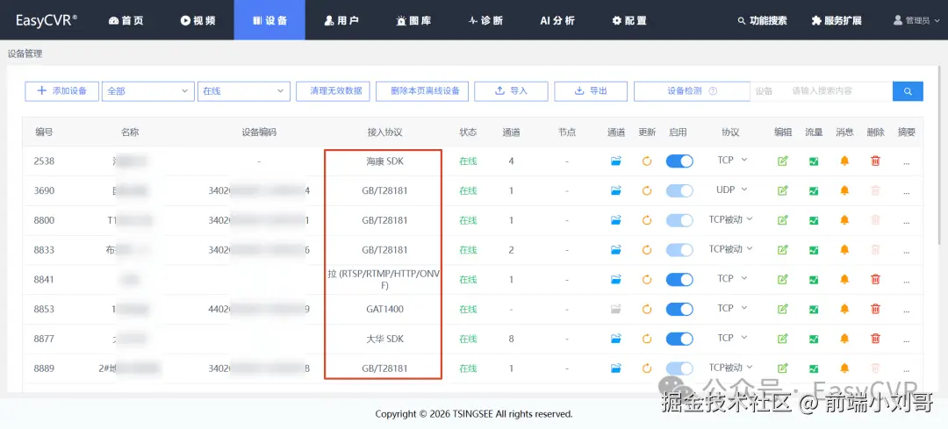Viewport: 948px width, 429px height.
Task: Open the 全部 filter dropdown
Action: [x=148, y=91]
